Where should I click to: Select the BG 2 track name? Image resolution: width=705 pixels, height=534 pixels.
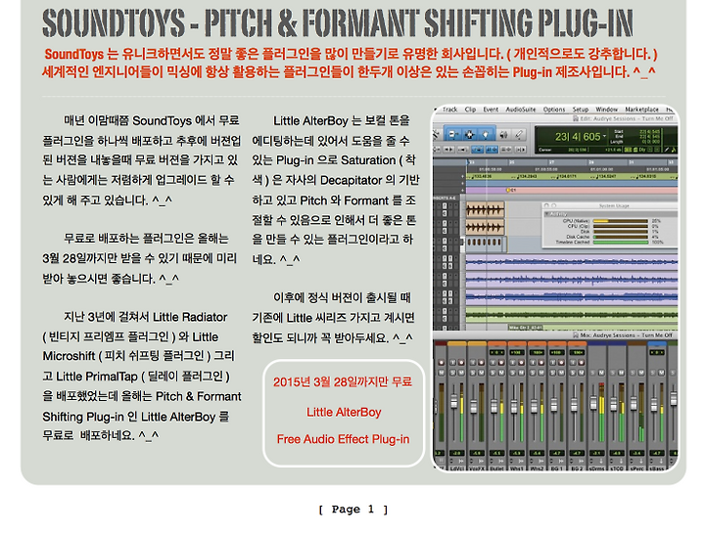[577, 468]
